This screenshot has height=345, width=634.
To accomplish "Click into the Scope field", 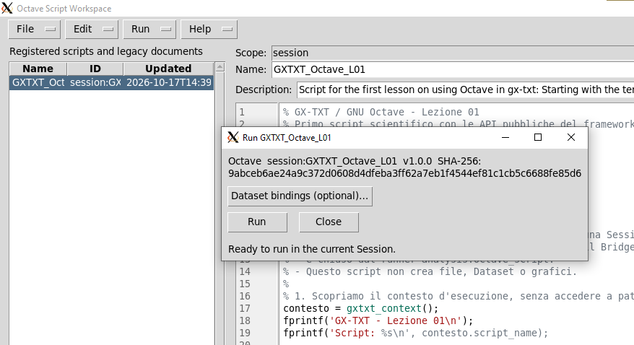I will [x=453, y=53].
